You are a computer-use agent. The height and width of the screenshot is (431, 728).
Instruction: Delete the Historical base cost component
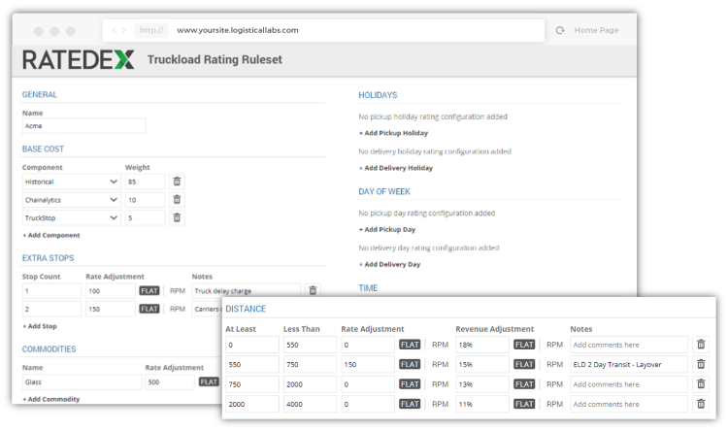[x=177, y=182]
